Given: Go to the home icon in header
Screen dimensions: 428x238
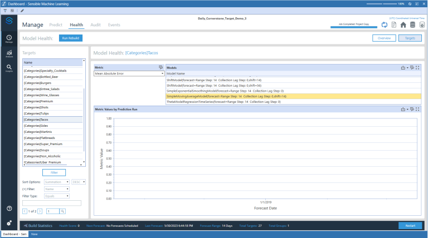Looking at the screenshot, I should (403, 25).
